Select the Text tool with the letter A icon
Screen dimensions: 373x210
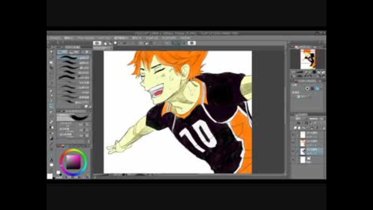click(51, 160)
